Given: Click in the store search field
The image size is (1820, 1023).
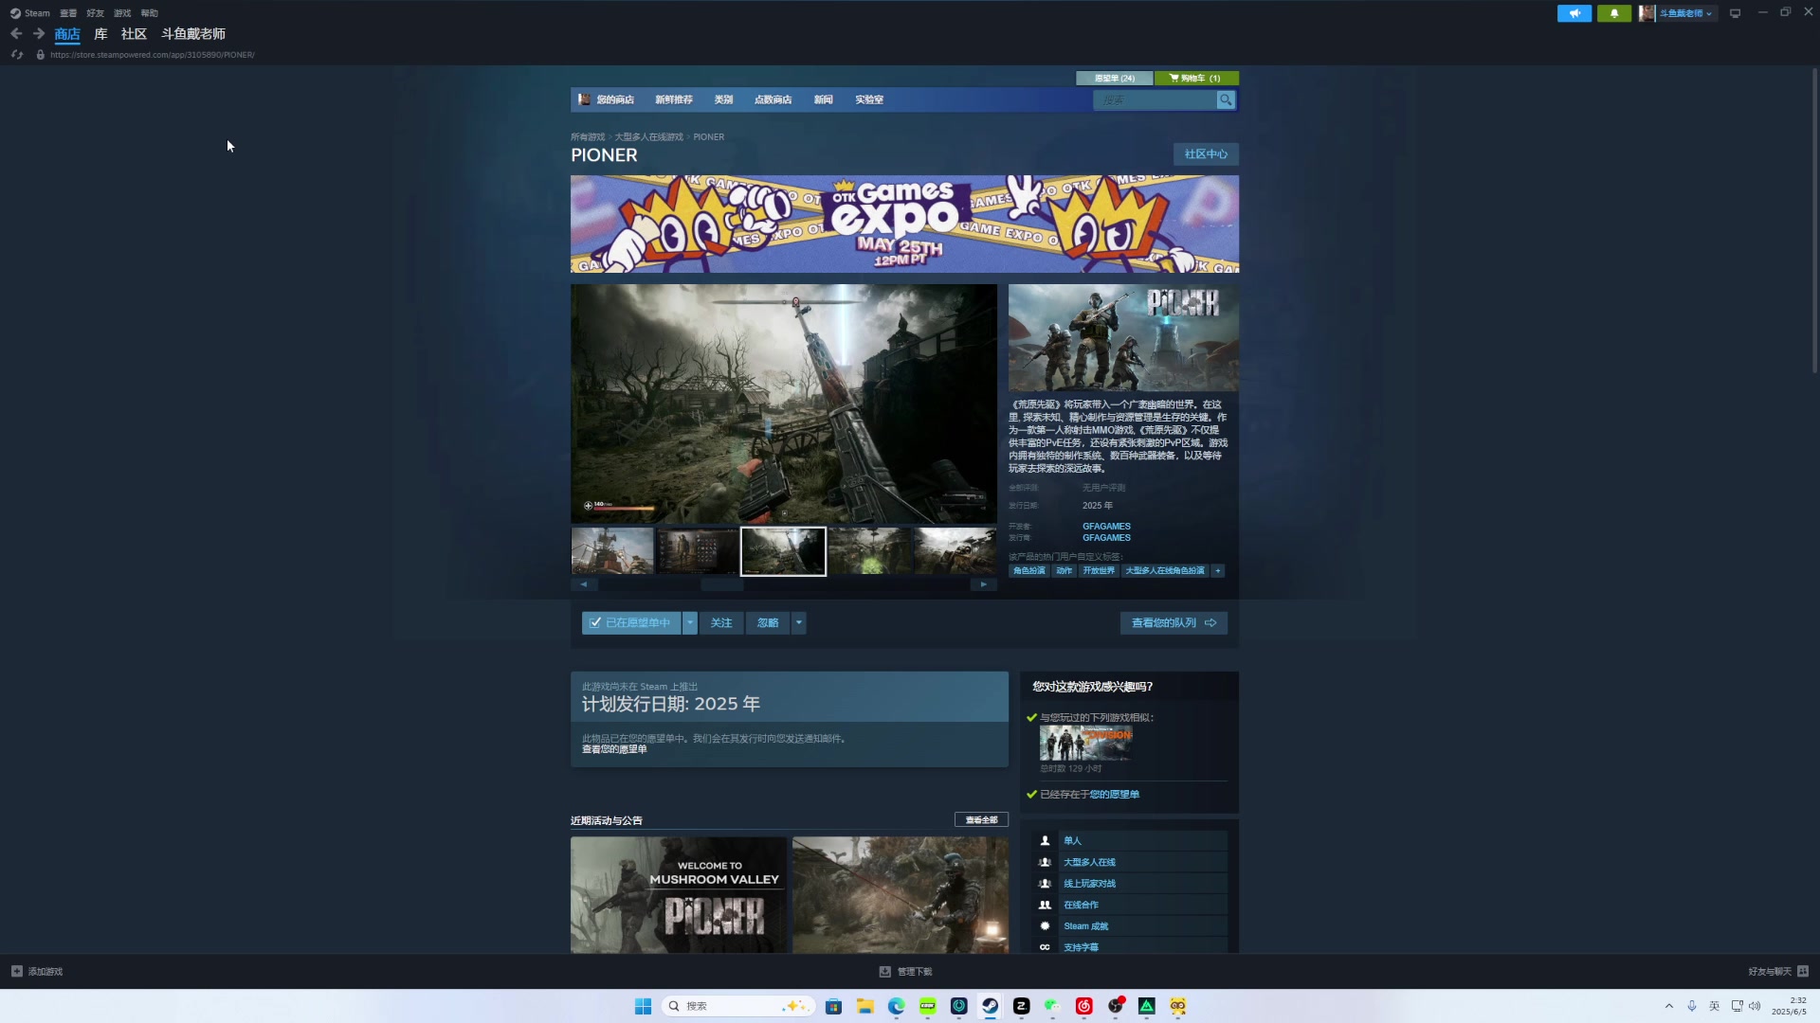Looking at the screenshot, I should tap(1155, 99).
